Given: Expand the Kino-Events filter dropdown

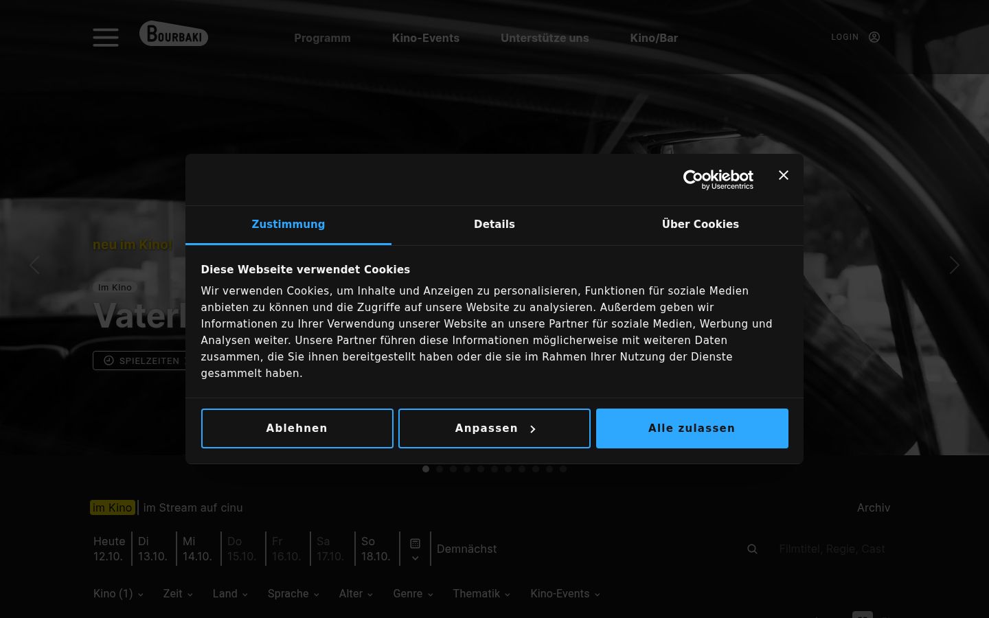Looking at the screenshot, I should point(565,594).
